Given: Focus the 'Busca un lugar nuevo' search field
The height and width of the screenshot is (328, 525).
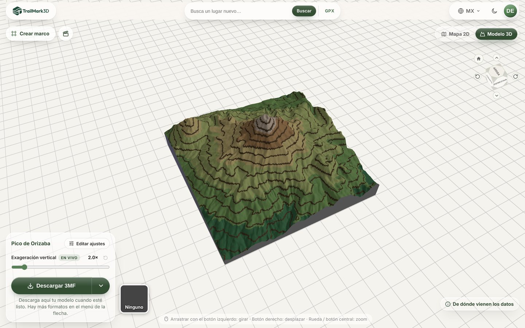Looking at the screenshot, I should point(239,11).
